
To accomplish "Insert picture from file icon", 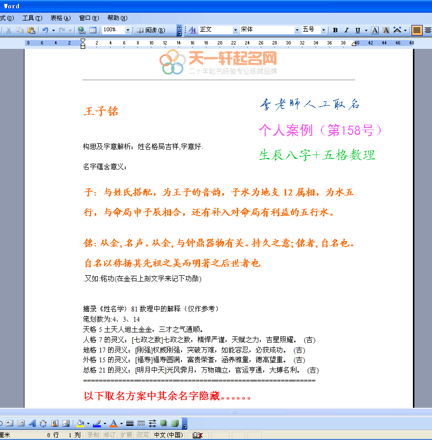I will pyautogui.click(x=66, y=423).
